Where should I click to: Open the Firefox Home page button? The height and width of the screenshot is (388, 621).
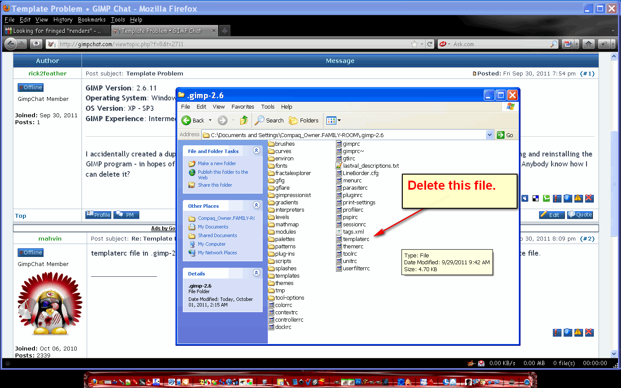589,44
